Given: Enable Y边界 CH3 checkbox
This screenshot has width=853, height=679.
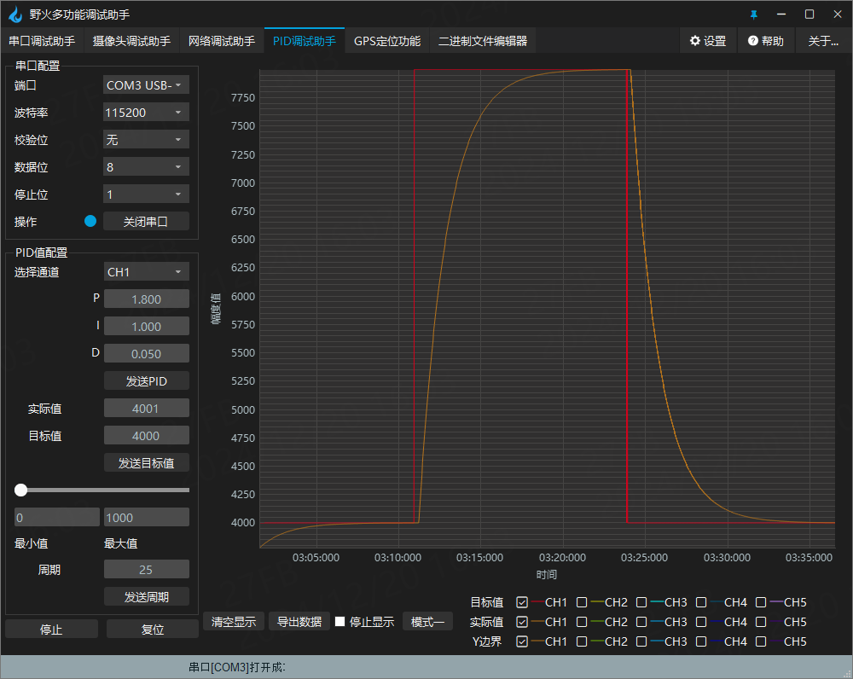Looking at the screenshot, I should pos(641,641).
